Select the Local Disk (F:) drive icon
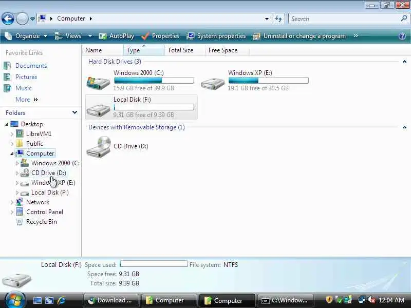 pos(98,110)
